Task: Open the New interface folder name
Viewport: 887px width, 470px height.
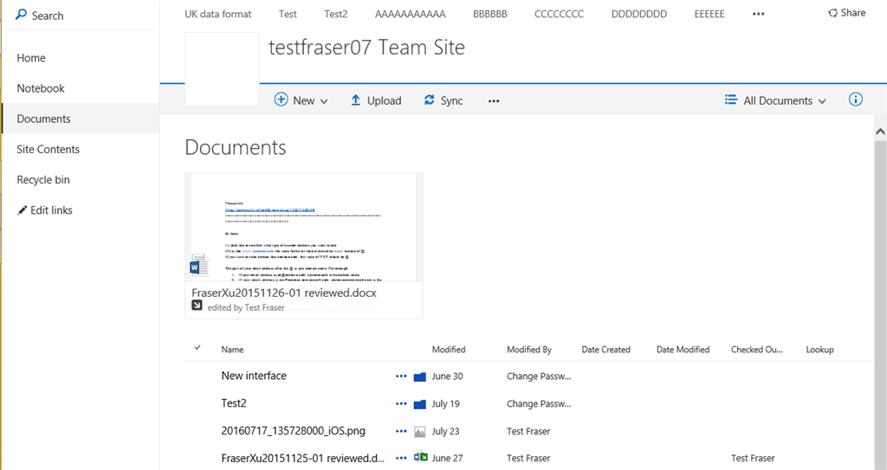Action: click(254, 376)
